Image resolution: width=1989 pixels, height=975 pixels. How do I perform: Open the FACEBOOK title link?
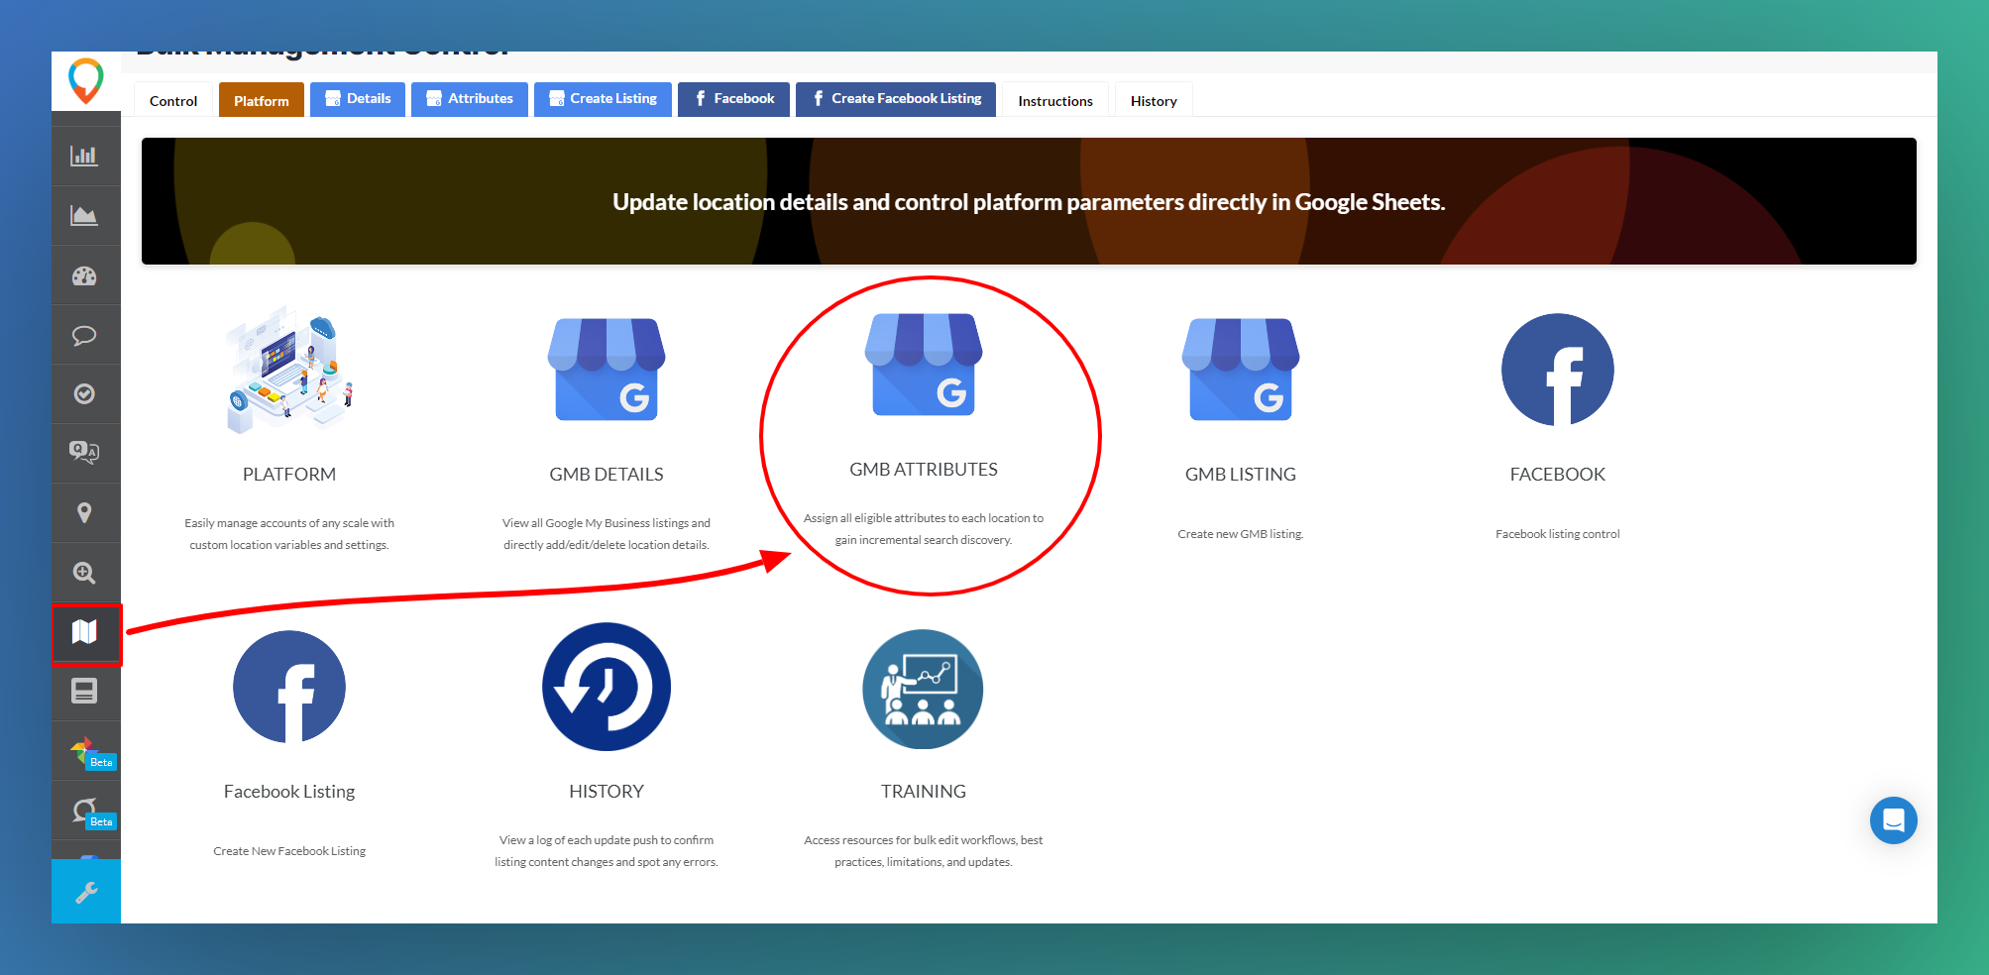(1558, 475)
